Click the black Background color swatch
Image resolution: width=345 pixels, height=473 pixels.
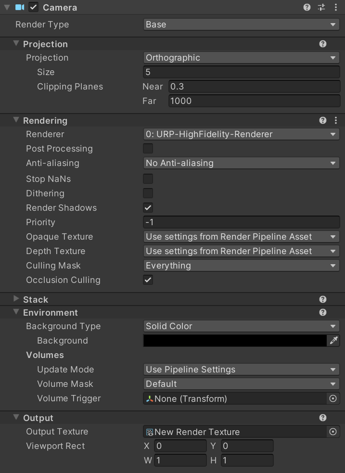235,341
